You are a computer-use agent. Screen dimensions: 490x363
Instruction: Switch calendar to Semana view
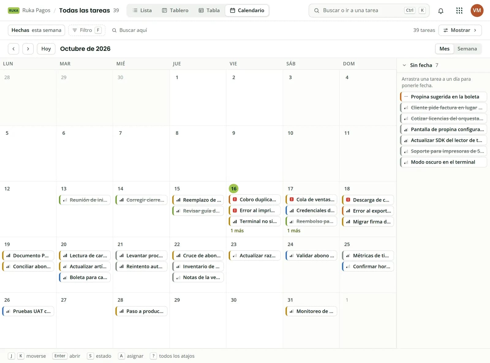pyautogui.click(x=467, y=49)
